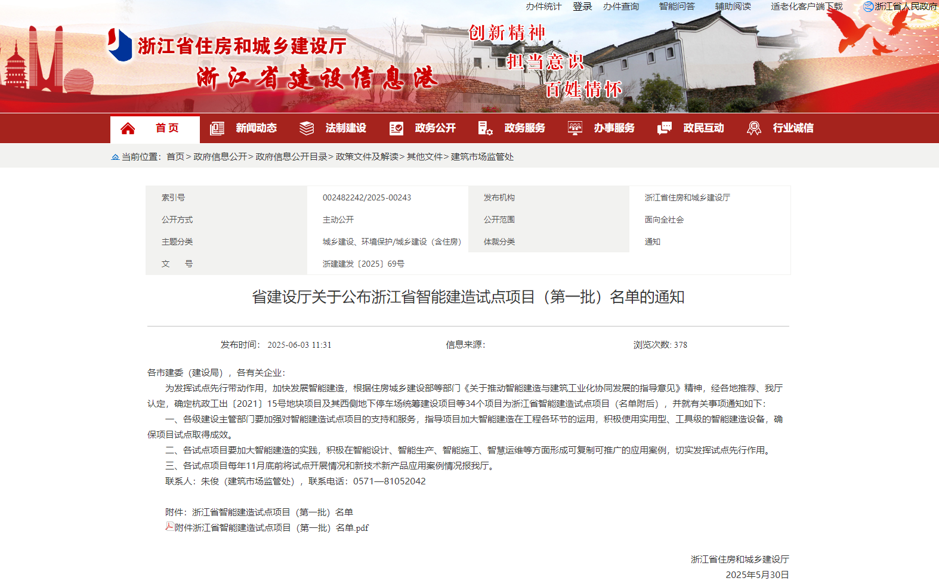Open the 政务公开 menu item
The height and width of the screenshot is (584, 939).
(x=435, y=128)
